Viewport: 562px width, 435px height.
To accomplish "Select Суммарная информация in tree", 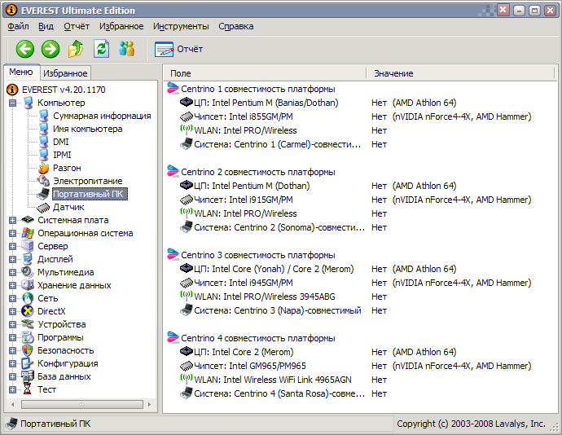I will point(102,116).
